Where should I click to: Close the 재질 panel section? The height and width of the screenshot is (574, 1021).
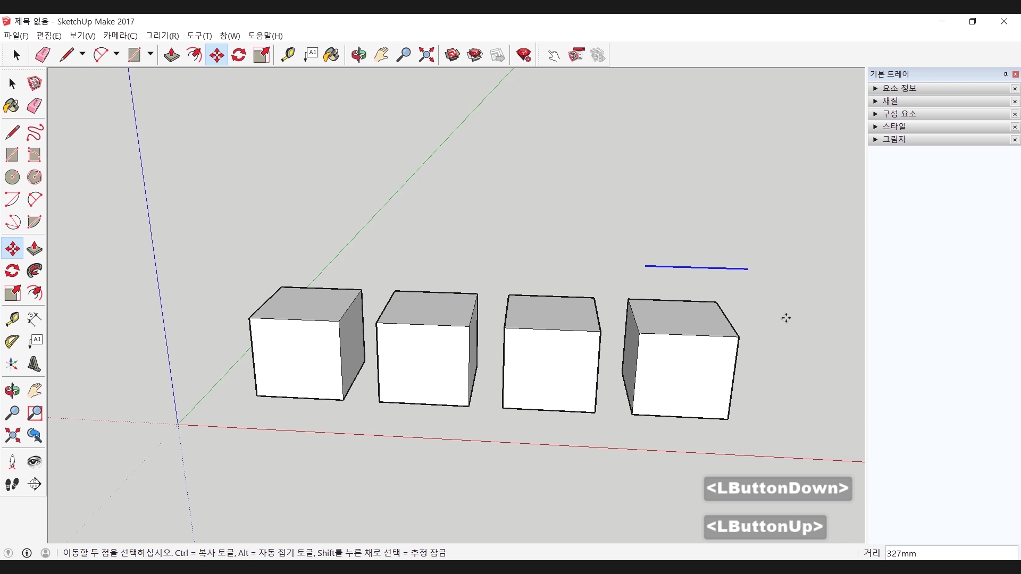click(1015, 101)
